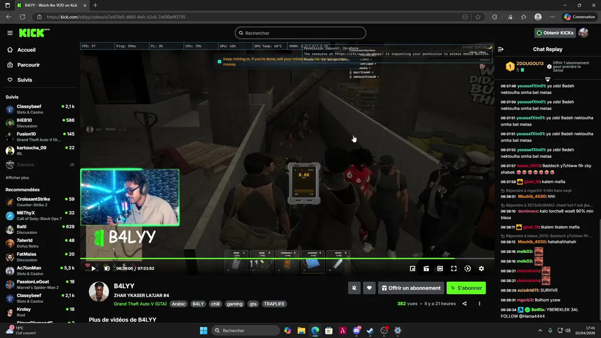601x338 pixels.
Task: Click username BotRix in chat
Action: coord(538,310)
